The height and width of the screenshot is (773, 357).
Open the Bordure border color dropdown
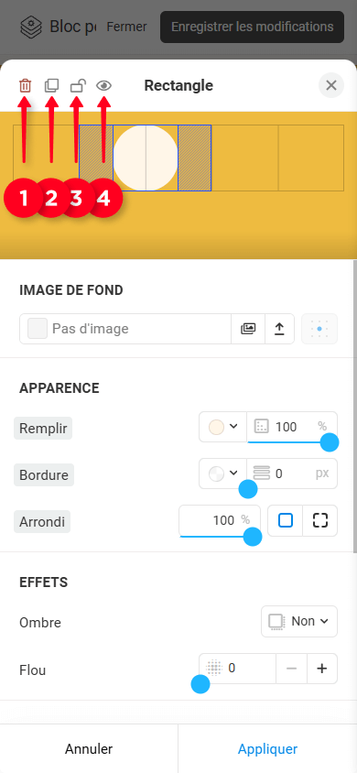223,474
